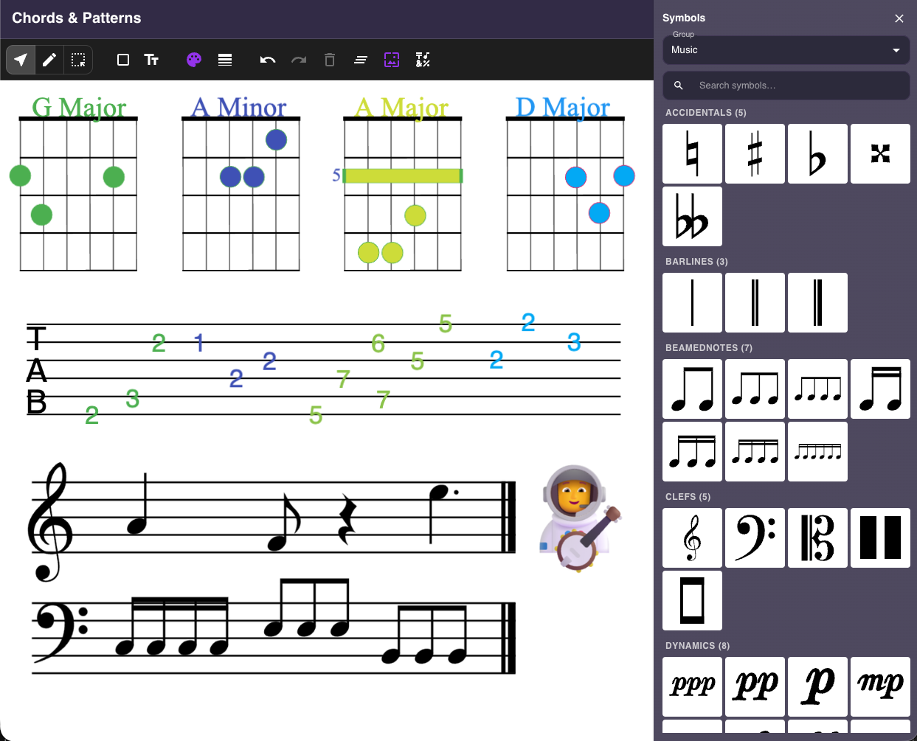The image size is (917, 741).
Task: Insert the treble clef symbol
Action: coord(692,538)
